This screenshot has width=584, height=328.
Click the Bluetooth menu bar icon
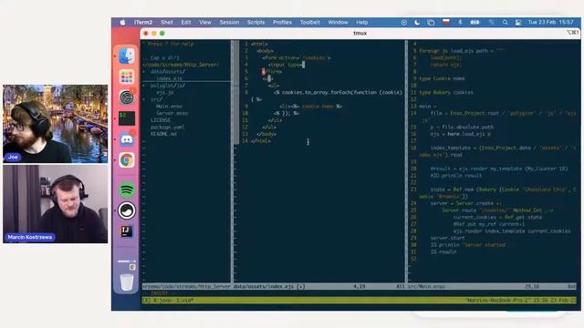point(460,22)
